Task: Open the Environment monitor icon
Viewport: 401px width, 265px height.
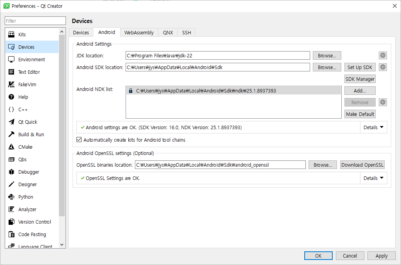Action: point(11,60)
